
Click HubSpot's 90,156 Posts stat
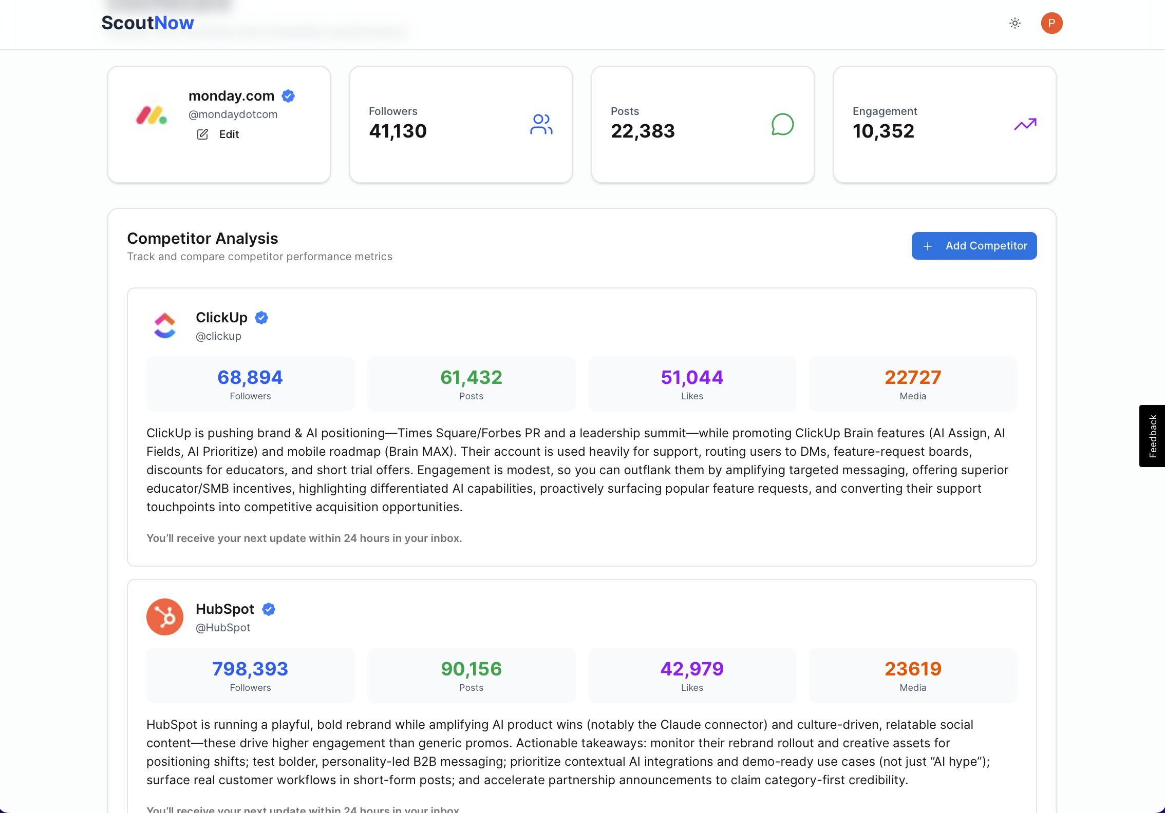tap(471, 675)
